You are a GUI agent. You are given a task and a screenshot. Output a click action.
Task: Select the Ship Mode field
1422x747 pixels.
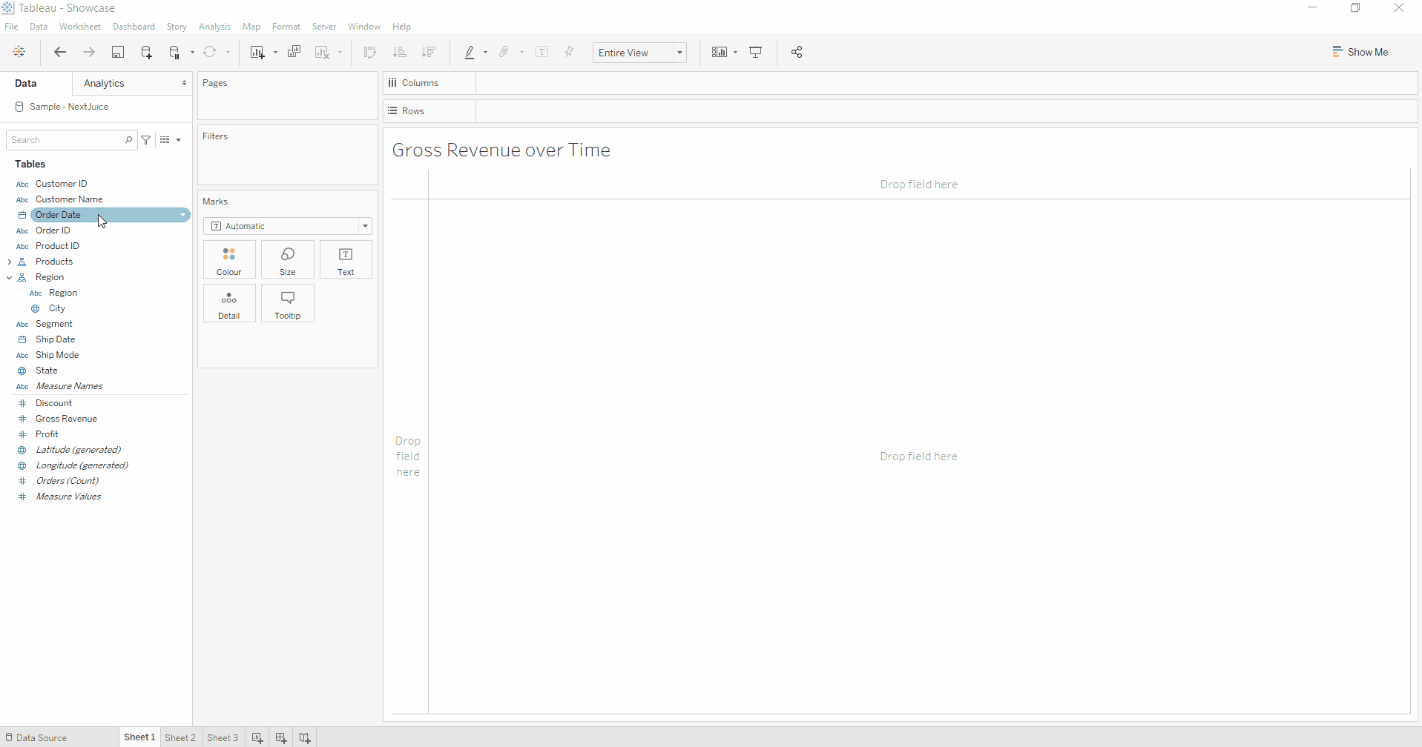click(x=57, y=355)
